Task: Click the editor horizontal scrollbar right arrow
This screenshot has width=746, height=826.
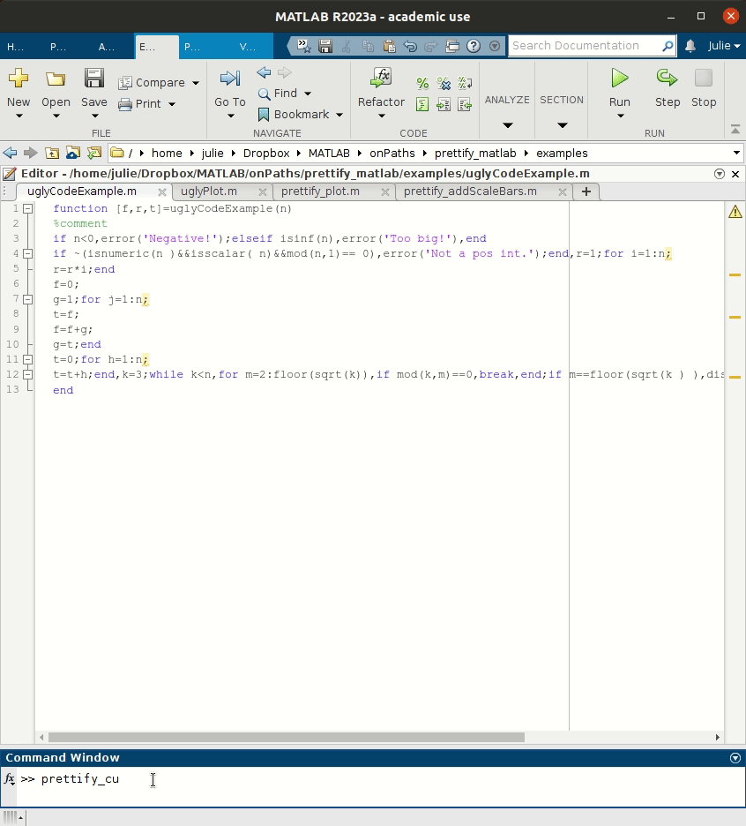Action: tap(717, 738)
